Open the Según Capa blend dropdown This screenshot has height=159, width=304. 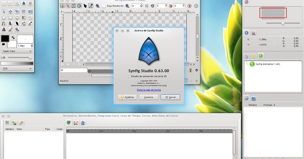[x=17, y=51]
